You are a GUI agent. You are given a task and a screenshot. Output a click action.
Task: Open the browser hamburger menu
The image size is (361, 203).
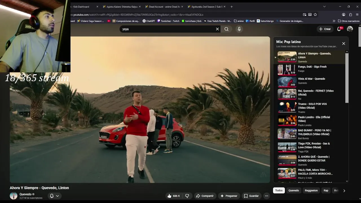pyautogui.click(x=357, y=15)
